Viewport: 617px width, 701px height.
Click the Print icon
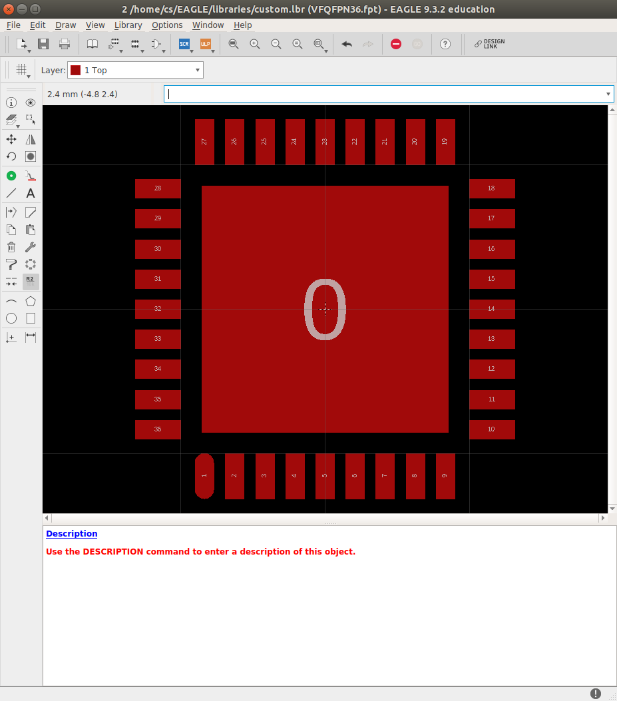pos(65,44)
